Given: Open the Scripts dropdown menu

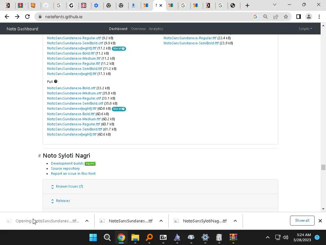Looking at the screenshot, I should click(305, 29).
